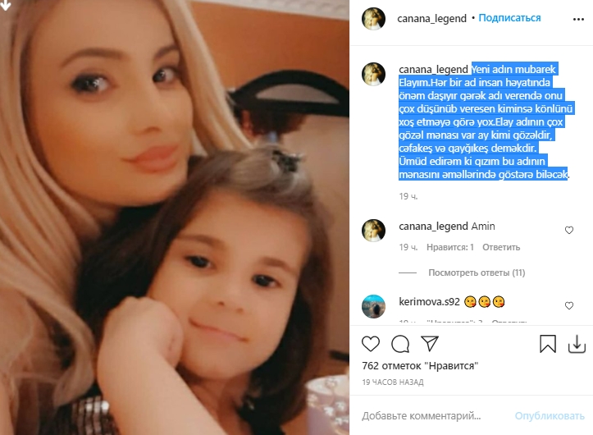Click kerimova.s92 avatar picture
This screenshot has width=593, height=435.
click(373, 306)
